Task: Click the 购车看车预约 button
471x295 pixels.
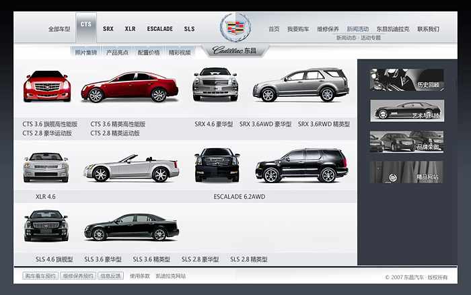Action: pyautogui.click(x=40, y=275)
